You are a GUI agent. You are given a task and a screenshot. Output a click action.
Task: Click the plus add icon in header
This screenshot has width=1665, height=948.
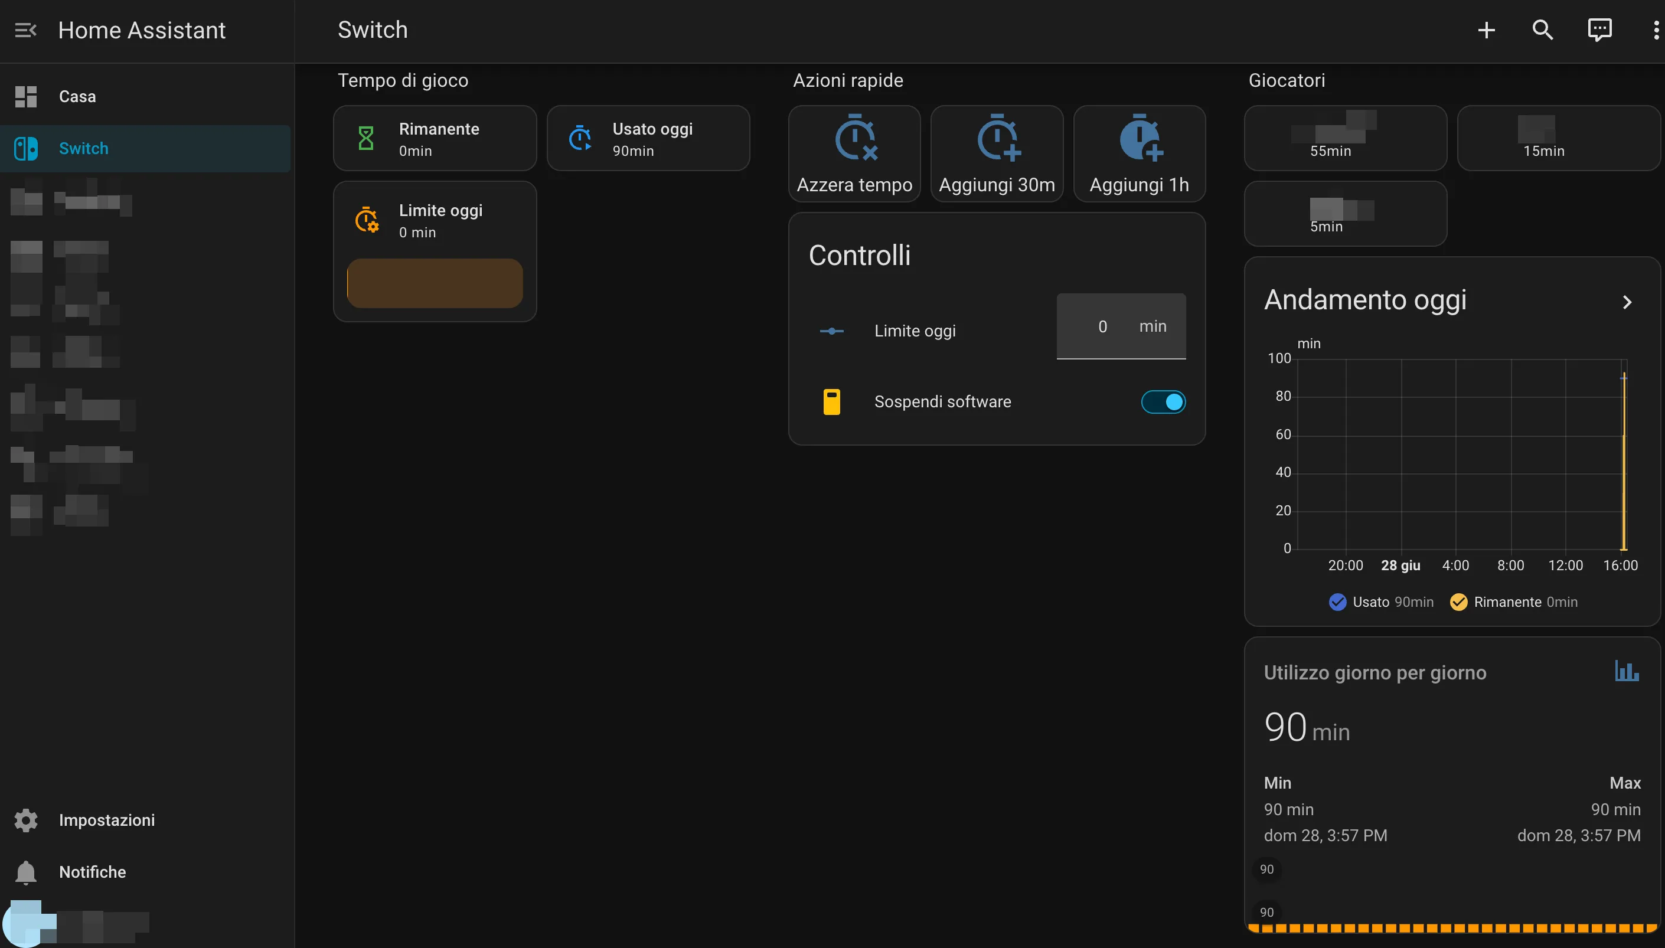click(1486, 30)
